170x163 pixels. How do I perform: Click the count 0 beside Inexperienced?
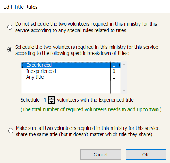tap(114, 71)
